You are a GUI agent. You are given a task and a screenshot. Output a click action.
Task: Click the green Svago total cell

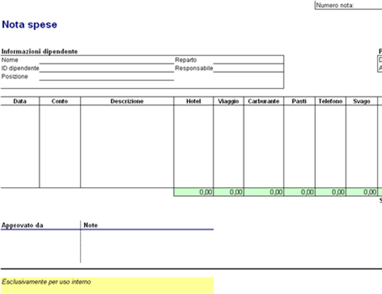tap(362, 192)
